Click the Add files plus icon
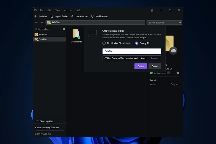This screenshot has width=216, height=144. [x=36, y=16]
